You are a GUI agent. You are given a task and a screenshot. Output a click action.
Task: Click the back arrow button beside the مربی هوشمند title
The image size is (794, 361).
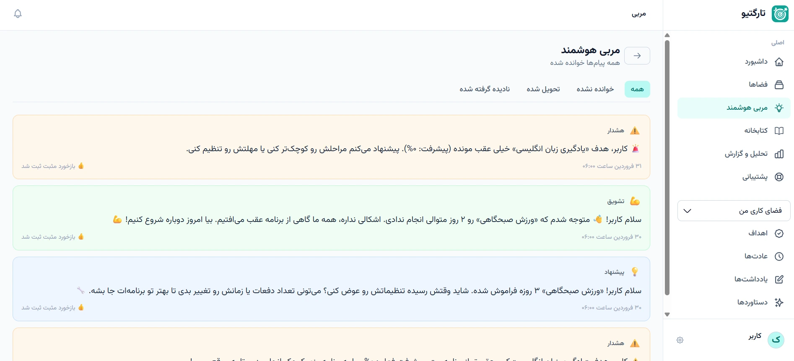[637, 56]
